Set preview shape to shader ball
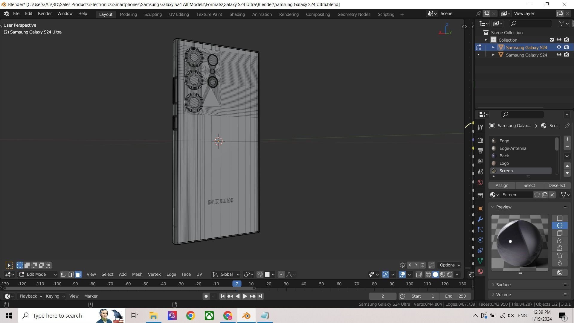Screen dimensions: 574x323 pos(560,248)
